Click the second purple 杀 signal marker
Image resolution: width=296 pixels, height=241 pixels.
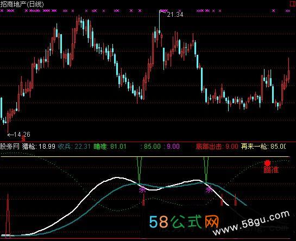(x=209, y=189)
